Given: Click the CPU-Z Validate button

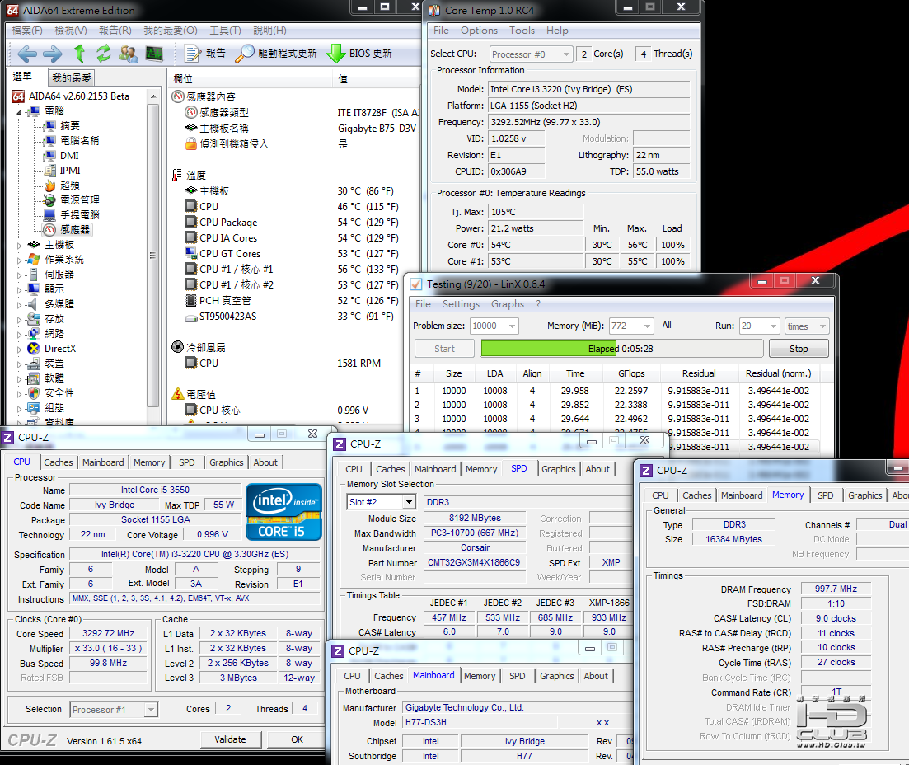Looking at the screenshot, I should coord(230,739).
